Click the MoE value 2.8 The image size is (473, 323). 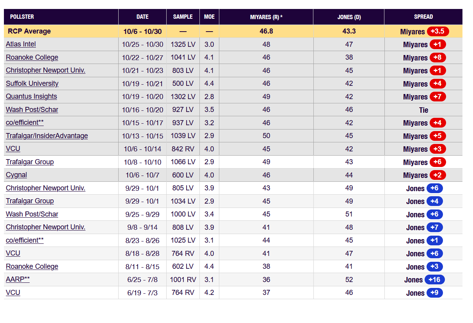[209, 97]
